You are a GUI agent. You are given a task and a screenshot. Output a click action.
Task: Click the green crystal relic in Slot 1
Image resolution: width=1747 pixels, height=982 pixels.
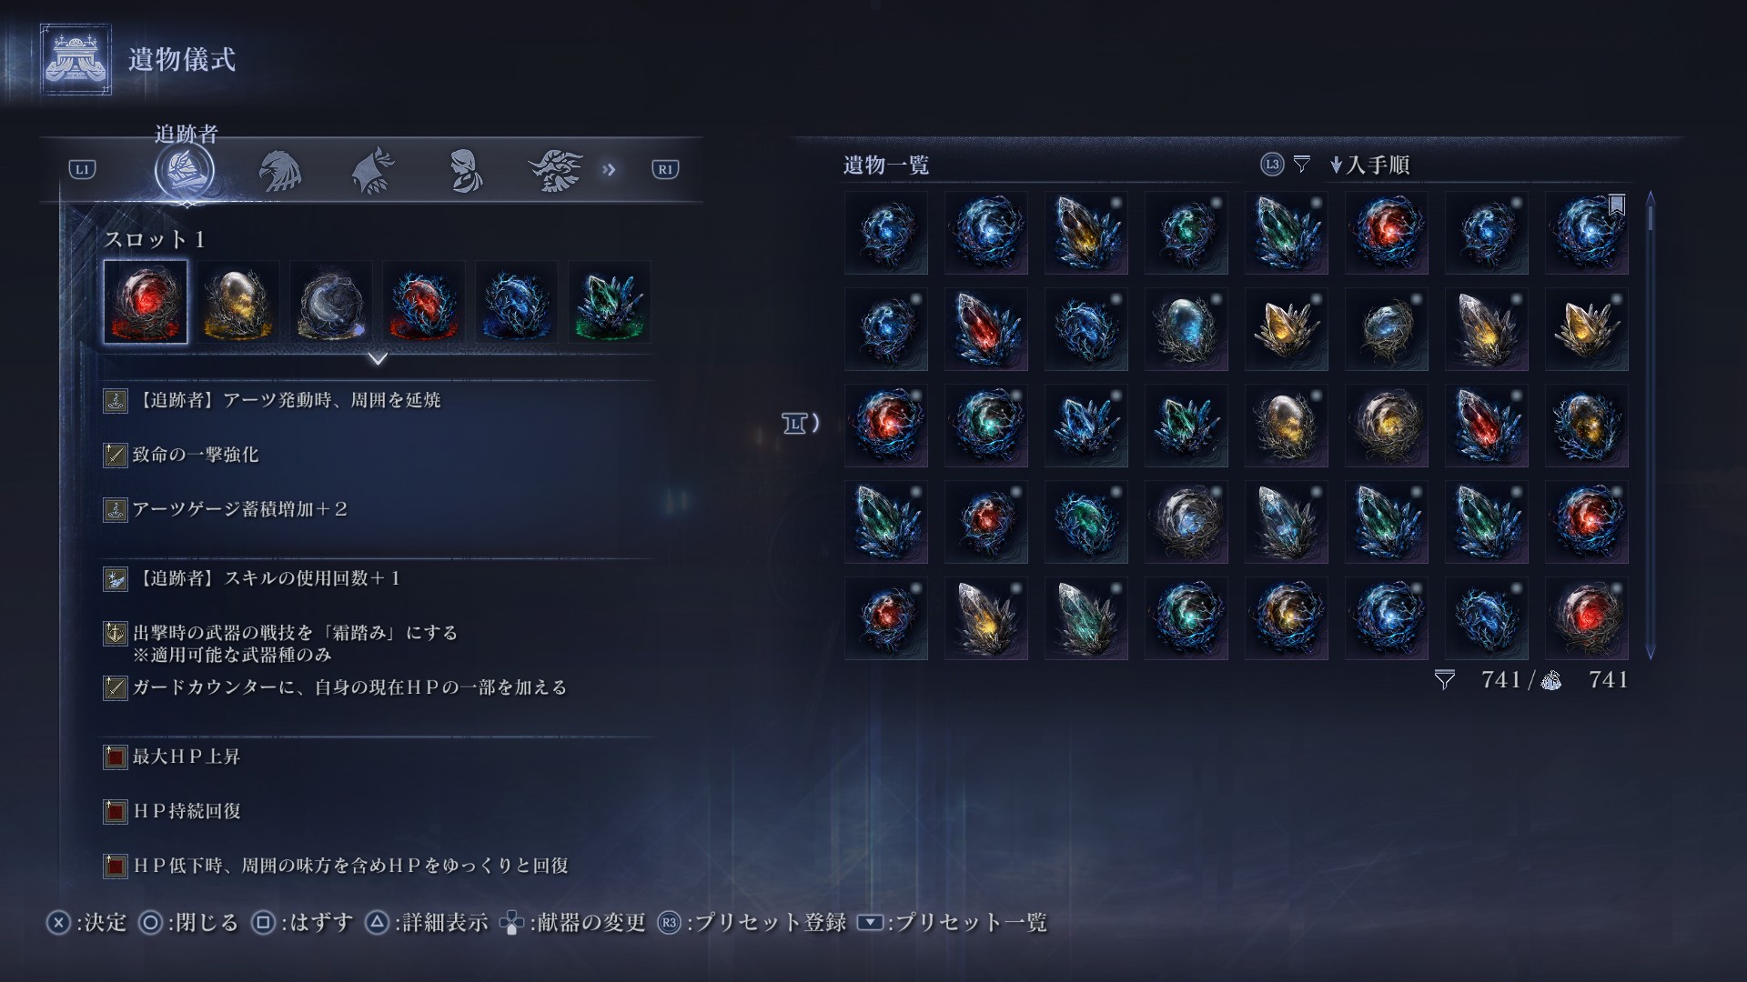pos(610,302)
